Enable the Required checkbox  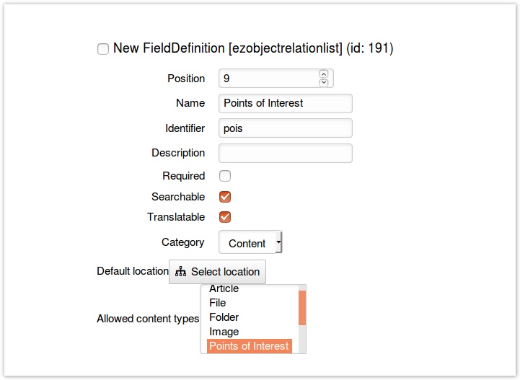pyautogui.click(x=225, y=176)
